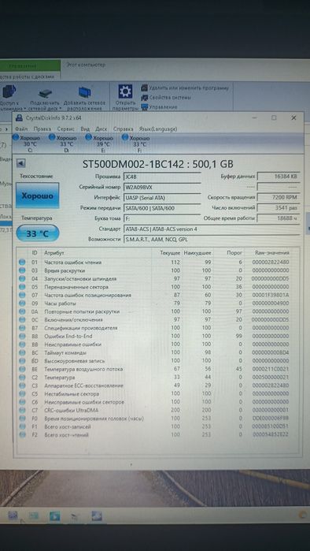Viewport: 310px width, 551px height.
Task: Click status circle for attribute 01 row
Action: 23,262
